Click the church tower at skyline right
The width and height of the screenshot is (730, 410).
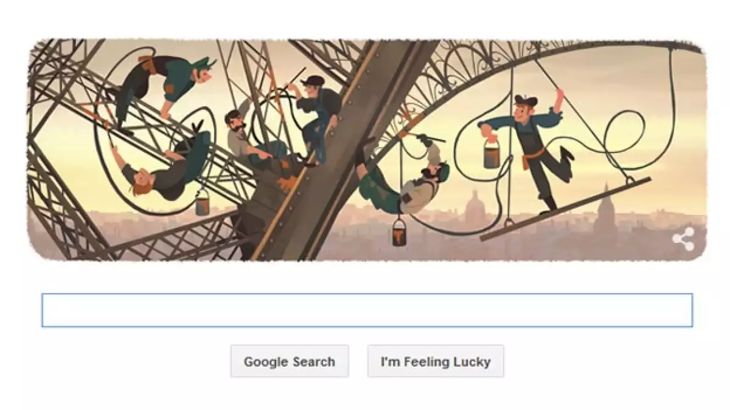pyautogui.click(x=605, y=210)
